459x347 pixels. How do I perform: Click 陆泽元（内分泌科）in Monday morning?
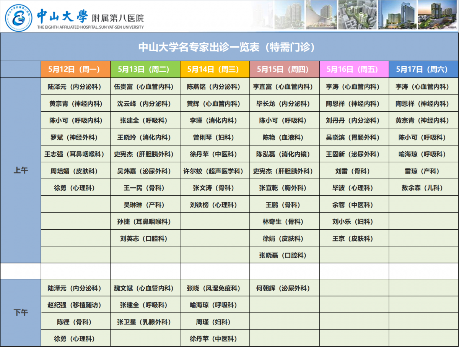click(x=76, y=87)
